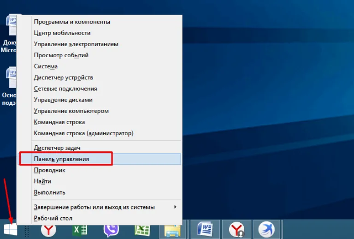Expand the Завершение работы или выход submenu arrow

coord(175,207)
